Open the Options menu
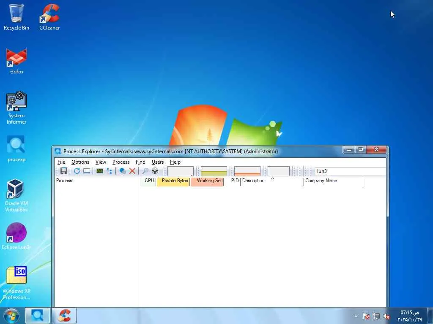433x324 pixels. click(80, 162)
